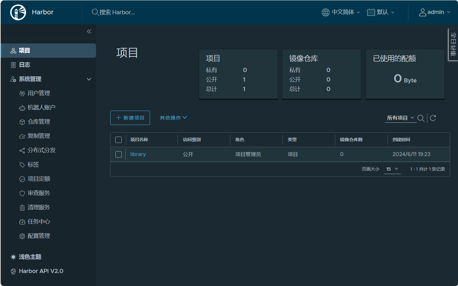Collapse the sidebar with double-chevron icon
The image size is (458, 286).
[89, 31]
